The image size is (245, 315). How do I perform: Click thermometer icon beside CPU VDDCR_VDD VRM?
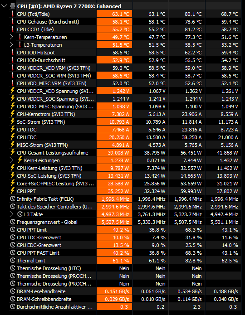pos(12,68)
